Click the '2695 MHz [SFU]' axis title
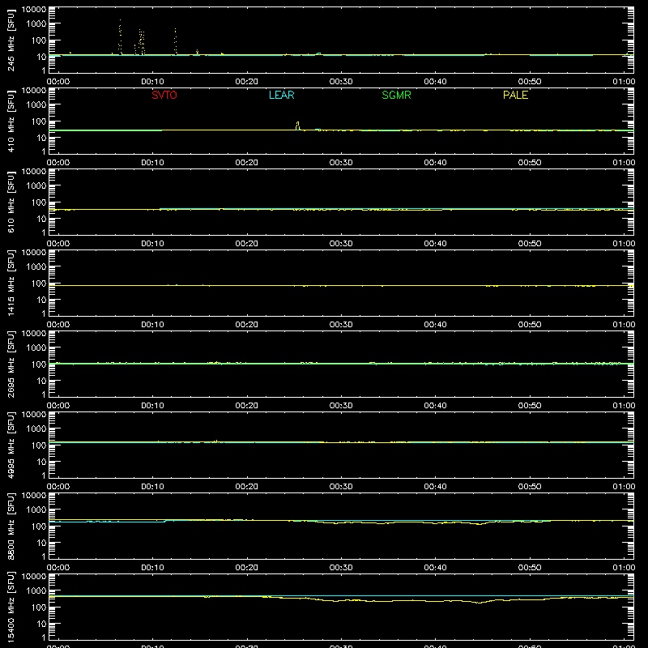The height and width of the screenshot is (648, 648). click(11, 364)
